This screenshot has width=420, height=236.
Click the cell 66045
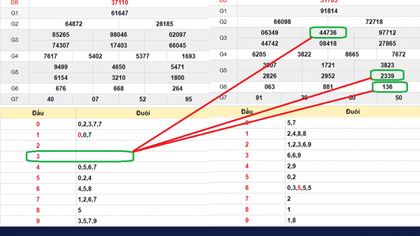click(x=177, y=45)
